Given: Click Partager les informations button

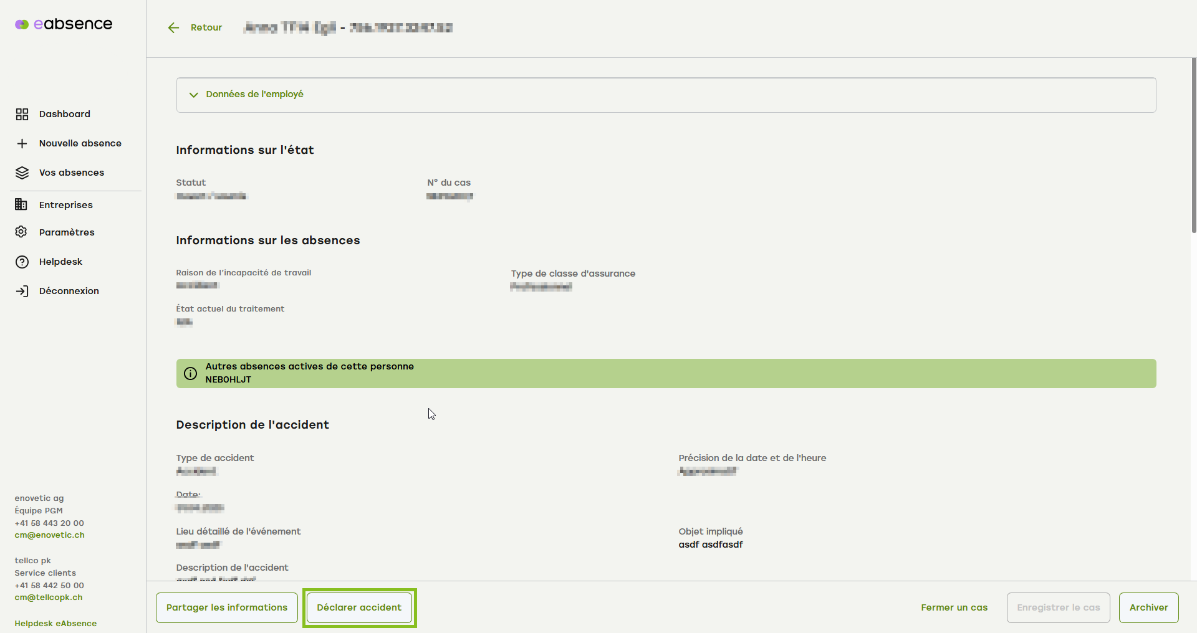Looking at the screenshot, I should [x=227, y=607].
